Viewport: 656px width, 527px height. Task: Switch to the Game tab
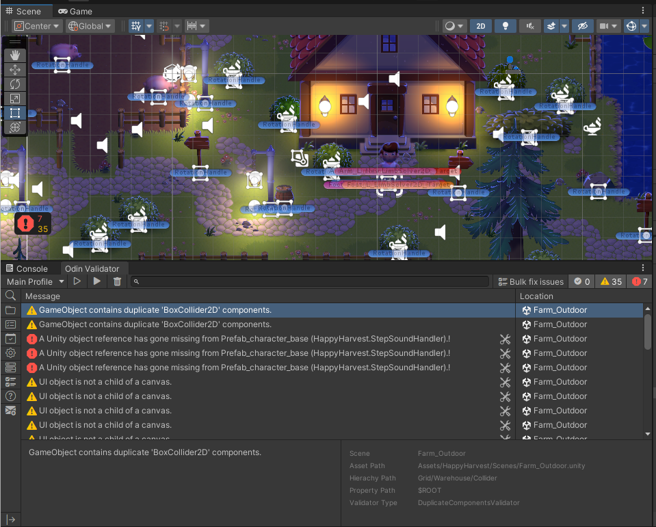pos(75,11)
